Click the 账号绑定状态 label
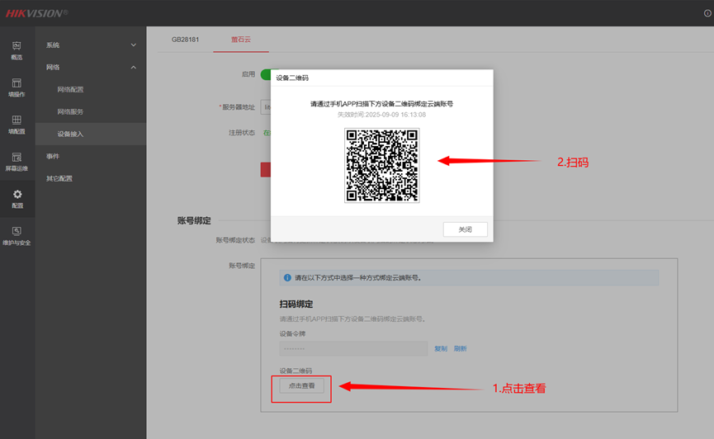The height and width of the screenshot is (439, 714). [235, 240]
